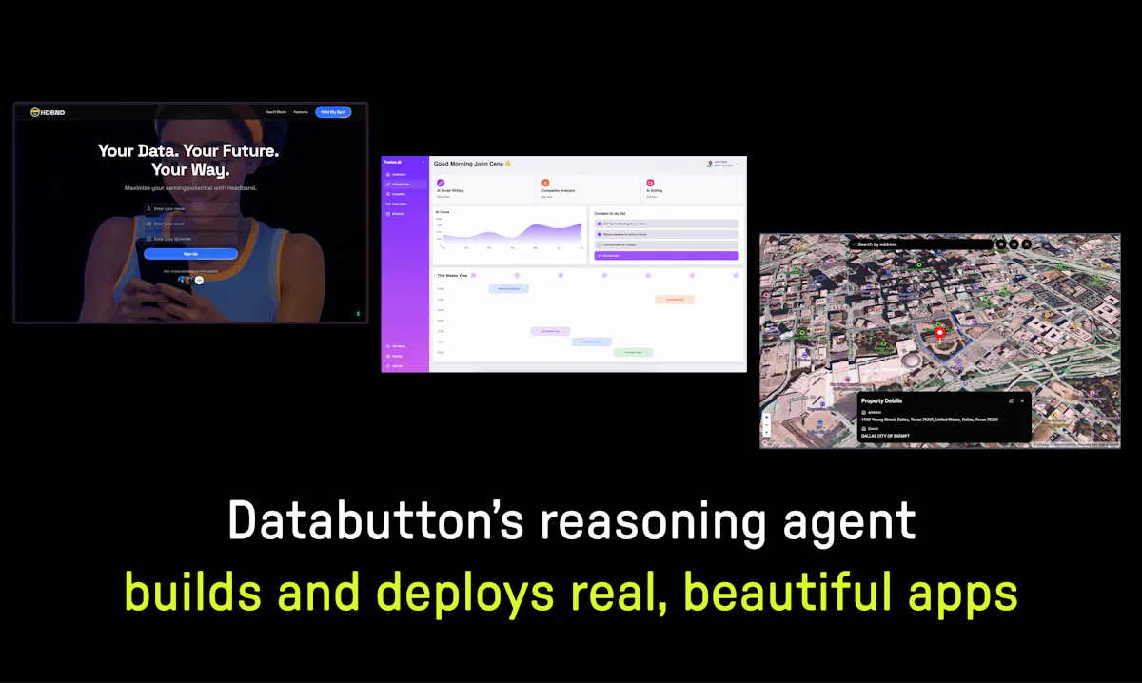Click the Enter your name field

click(x=190, y=208)
